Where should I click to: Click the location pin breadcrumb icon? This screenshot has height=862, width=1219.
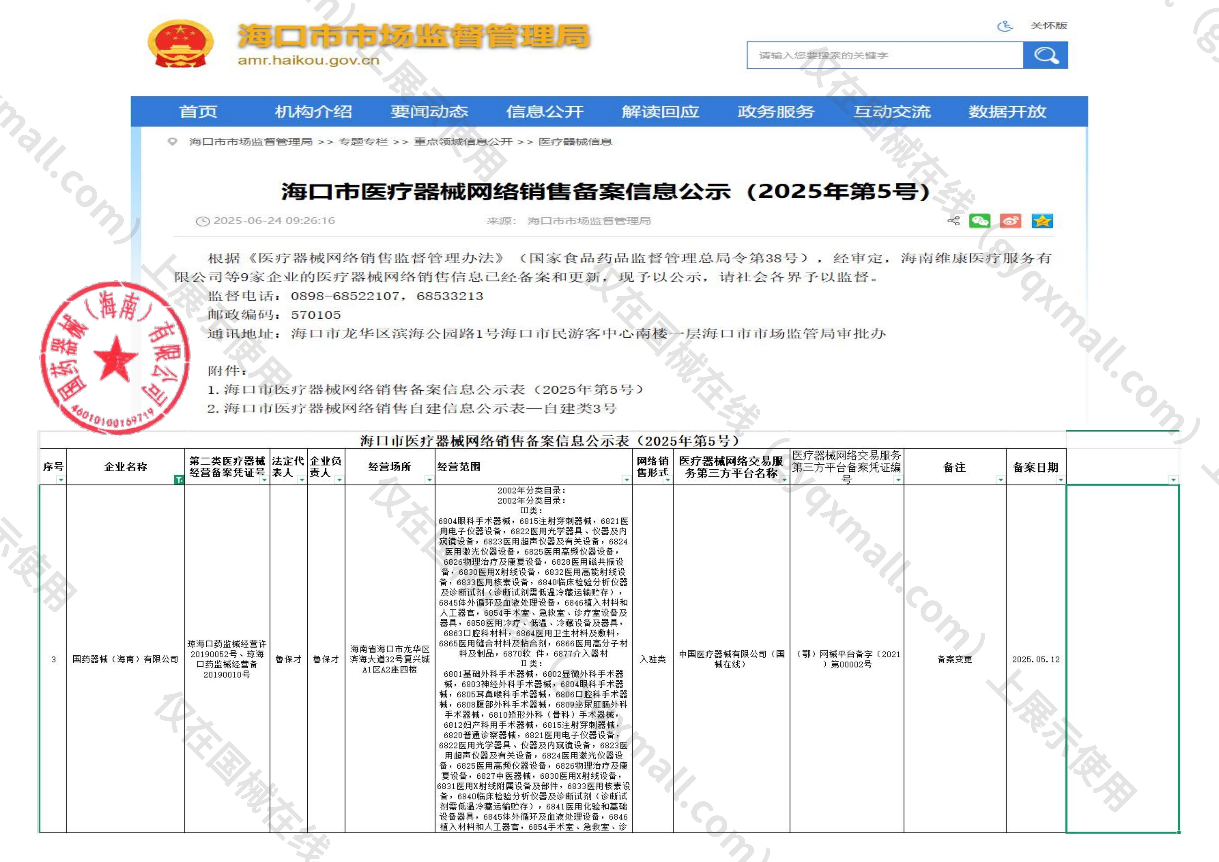click(x=172, y=142)
